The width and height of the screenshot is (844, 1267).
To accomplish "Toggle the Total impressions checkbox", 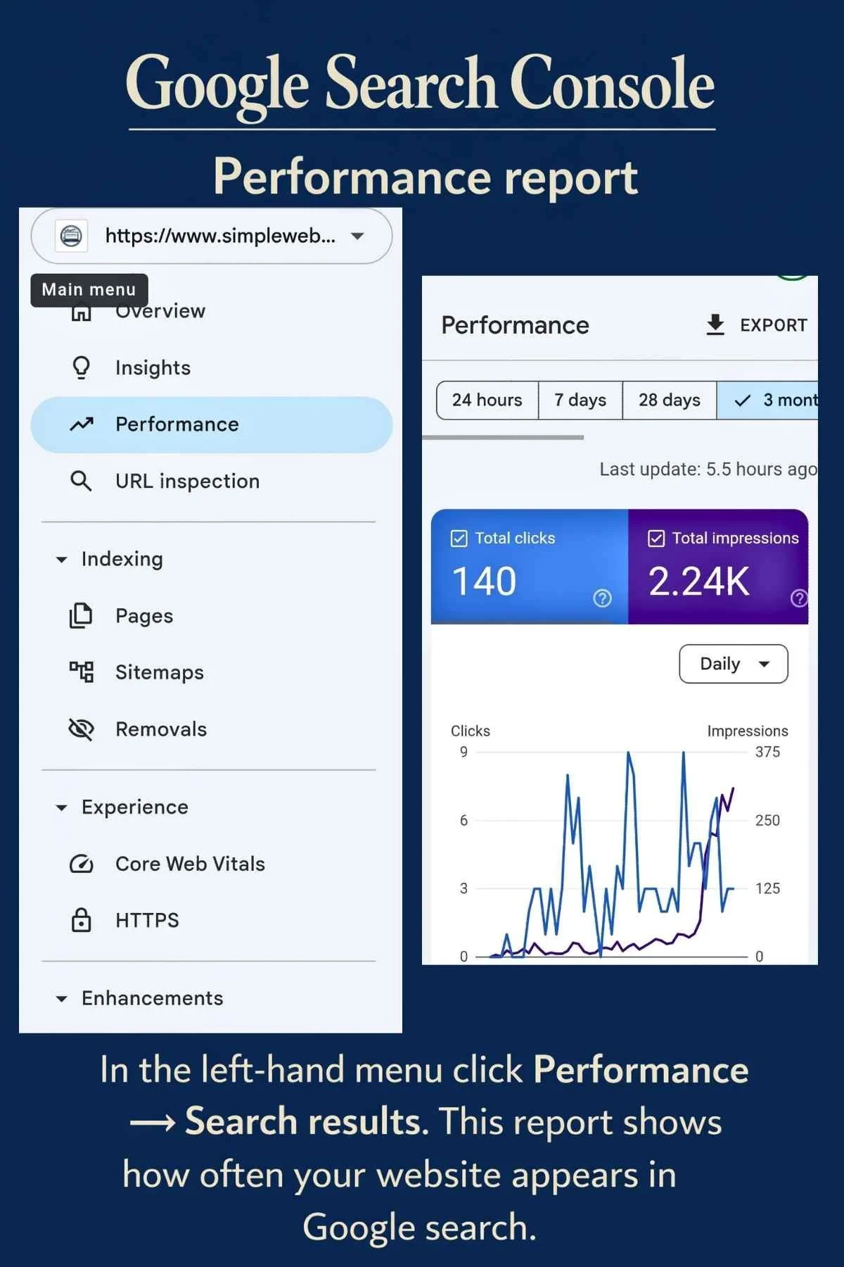I will [x=656, y=538].
